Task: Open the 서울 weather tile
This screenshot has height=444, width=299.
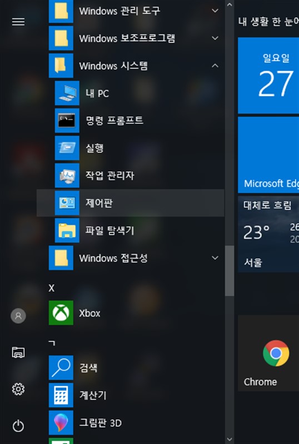Action: pyautogui.click(x=268, y=234)
